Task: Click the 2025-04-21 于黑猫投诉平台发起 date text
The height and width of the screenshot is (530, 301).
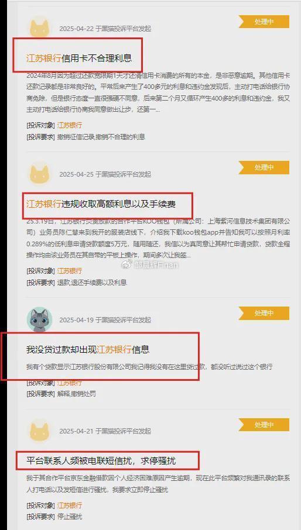Action: 105,431
